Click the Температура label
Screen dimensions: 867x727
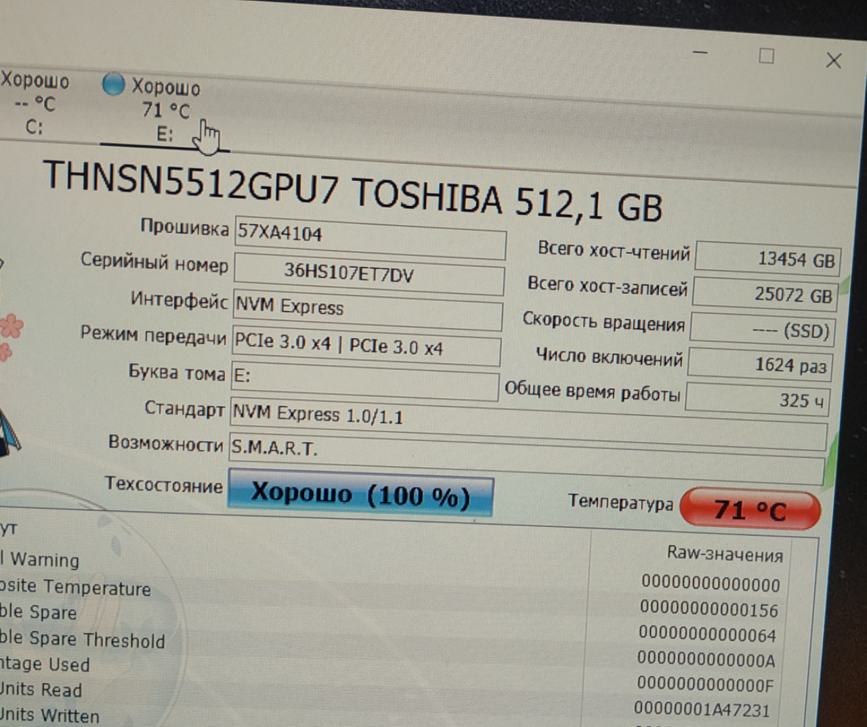[620, 502]
